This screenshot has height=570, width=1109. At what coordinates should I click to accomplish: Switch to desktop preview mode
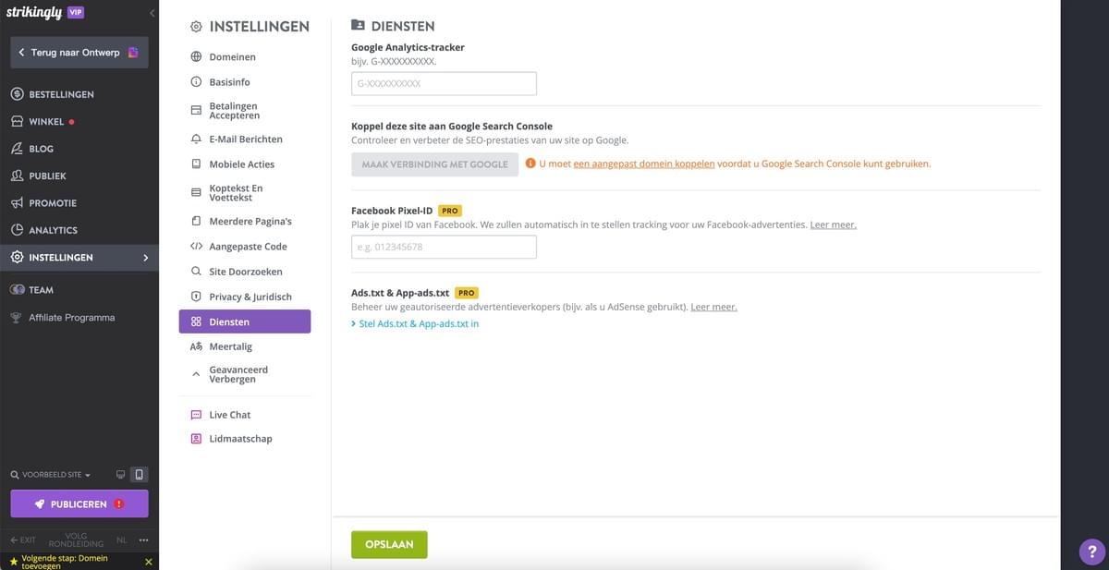[119, 473]
